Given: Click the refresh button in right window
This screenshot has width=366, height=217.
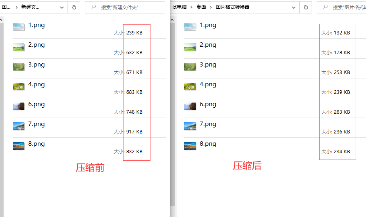Looking at the screenshot, I should (x=306, y=7).
